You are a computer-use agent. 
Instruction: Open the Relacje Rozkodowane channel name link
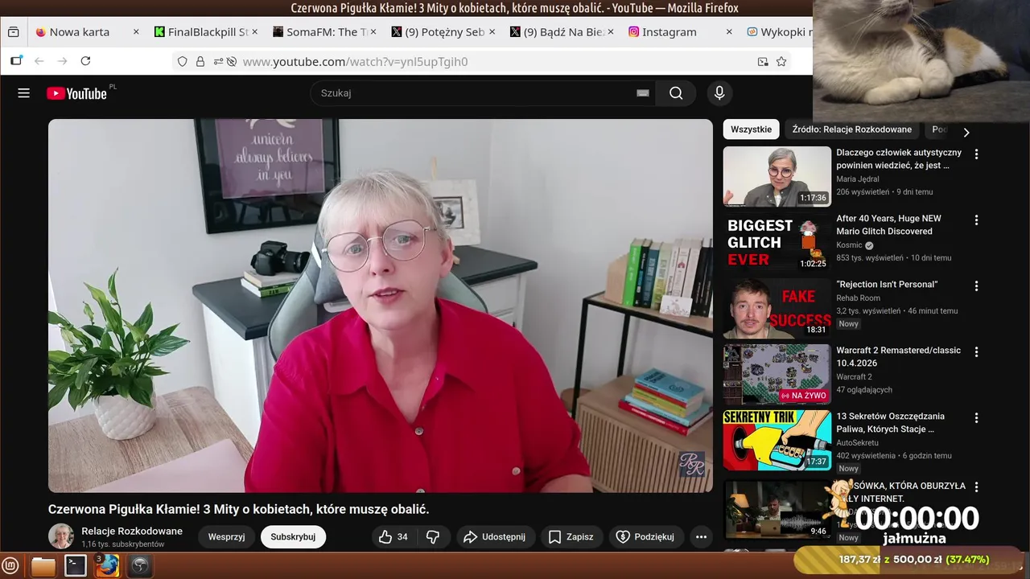point(132,531)
